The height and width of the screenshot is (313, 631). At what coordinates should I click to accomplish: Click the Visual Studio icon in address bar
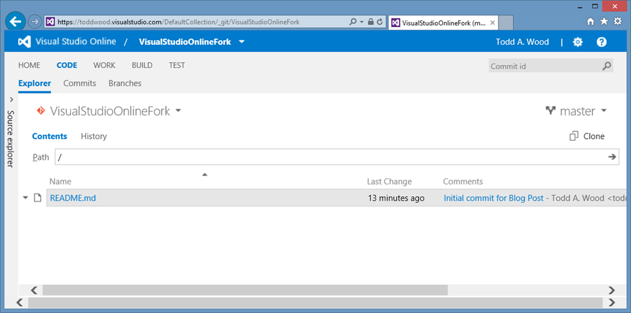pyautogui.click(x=50, y=22)
